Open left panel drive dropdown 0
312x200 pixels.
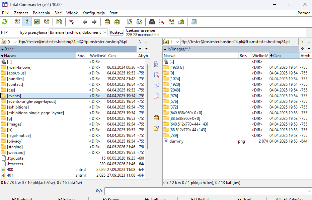[9, 42]
